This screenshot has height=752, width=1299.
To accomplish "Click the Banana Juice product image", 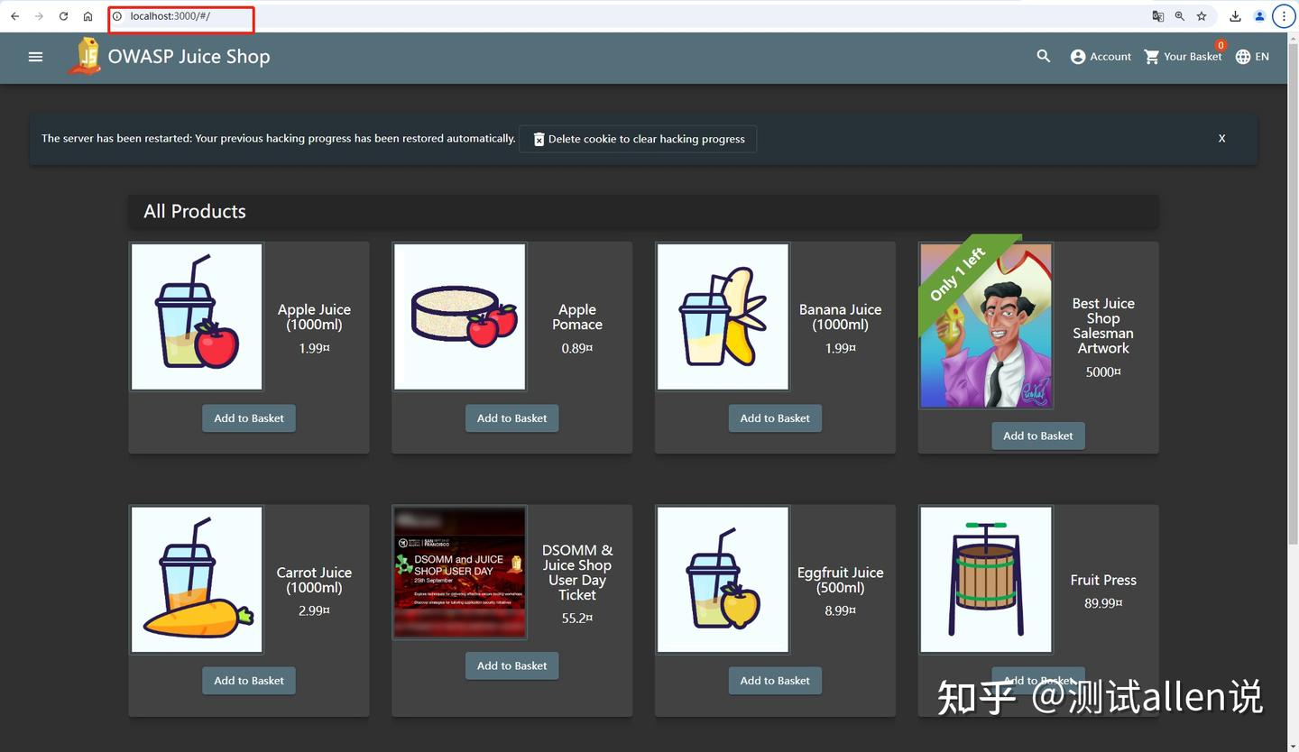I will pyautogui.click(x=722, y=316).
